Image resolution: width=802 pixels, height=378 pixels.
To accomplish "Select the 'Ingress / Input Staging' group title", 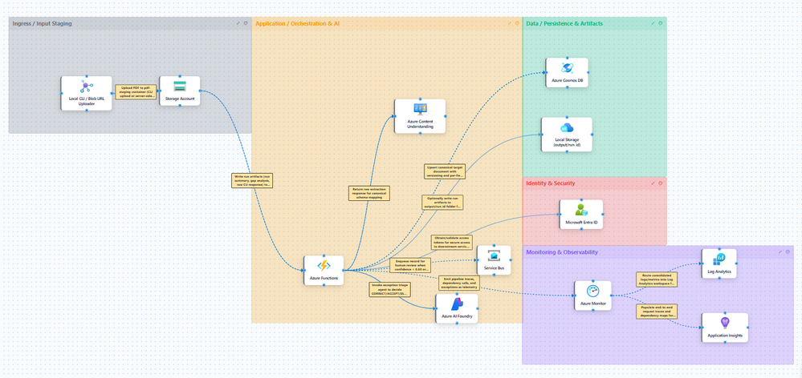I will [x=42, y=23].
